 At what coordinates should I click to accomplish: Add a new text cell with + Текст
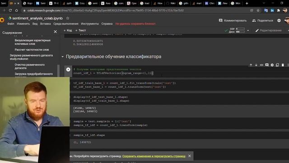[81, 30]
